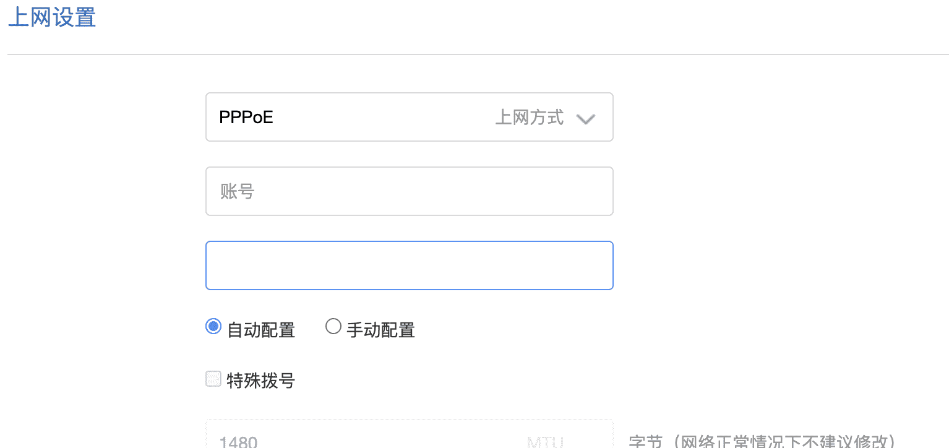
Task: Enable the 特殊拨号 checkbox
Action: click(213, 379)
